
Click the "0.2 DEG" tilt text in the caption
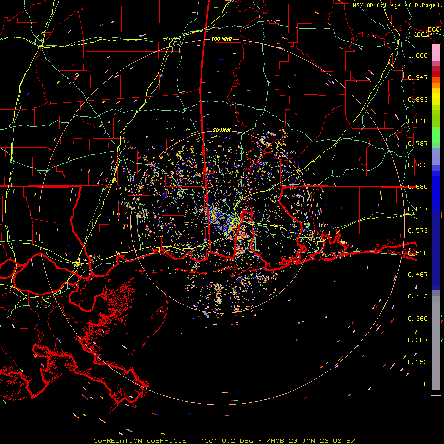point(237,441)
